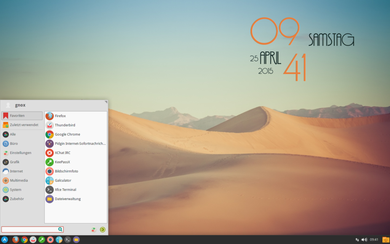Open the network indicator in the tray
390x244 pixels.
tap(356, 239)
